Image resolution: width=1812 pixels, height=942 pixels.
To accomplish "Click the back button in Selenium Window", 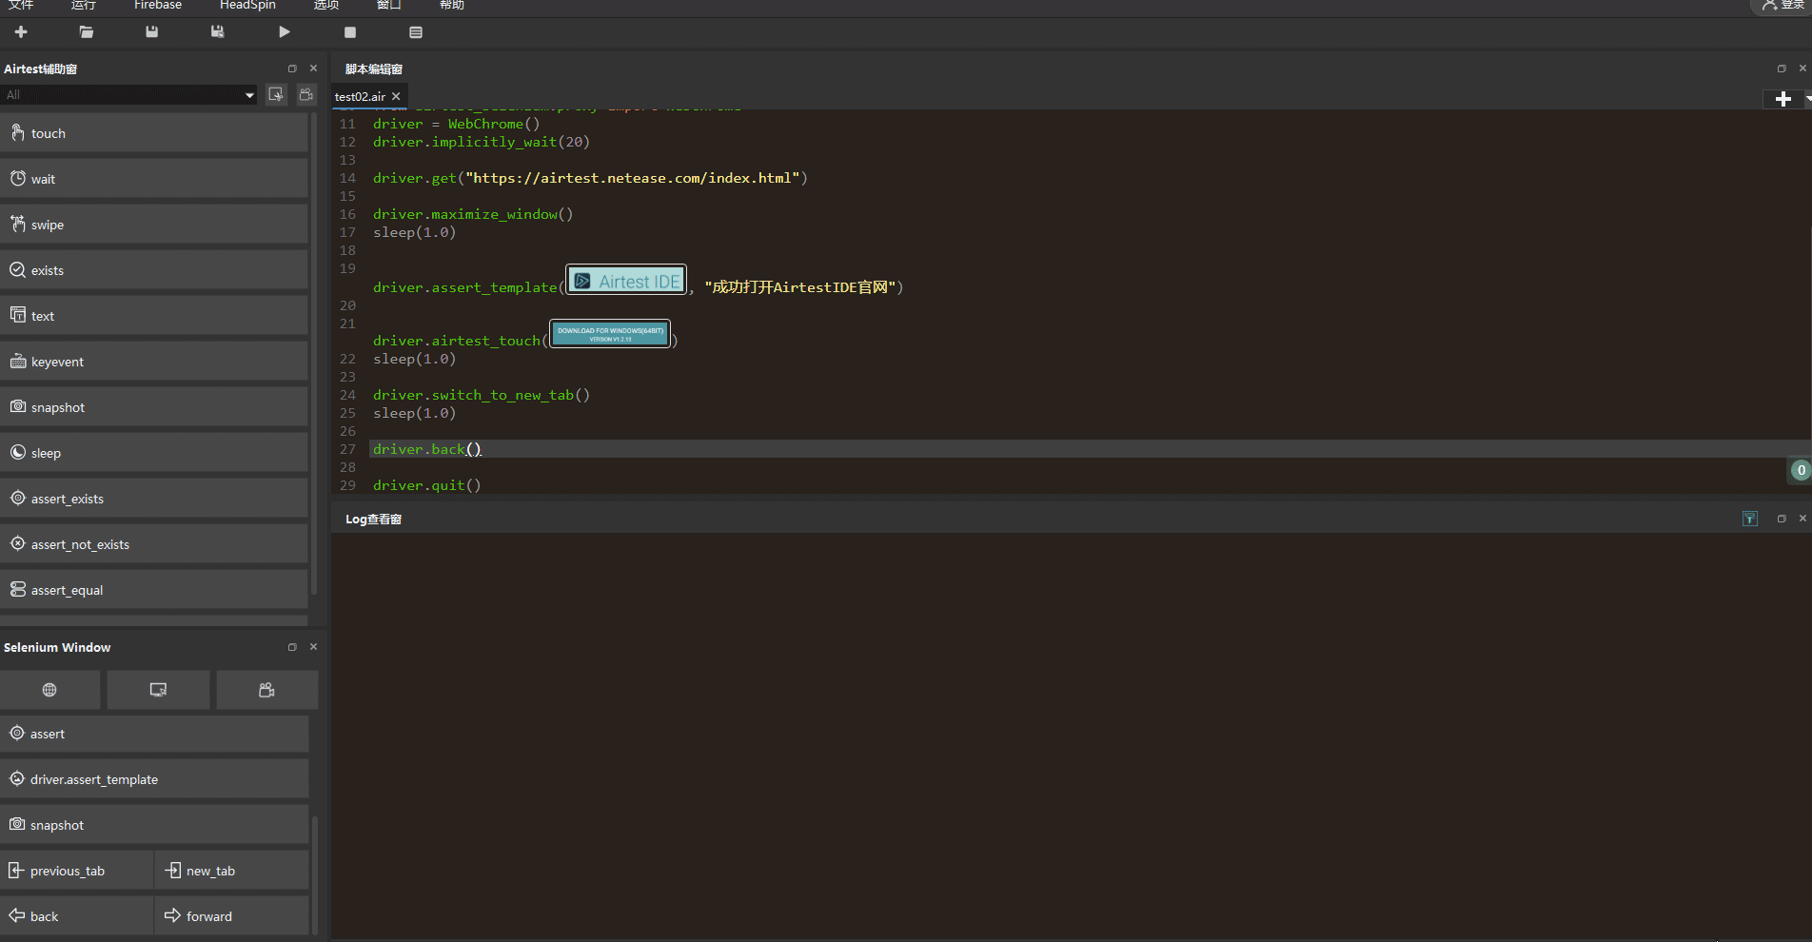I will (x=76, y=916).
